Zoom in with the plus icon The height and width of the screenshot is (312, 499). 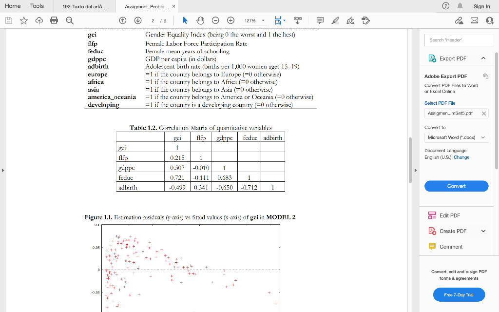tap(230, 20)
